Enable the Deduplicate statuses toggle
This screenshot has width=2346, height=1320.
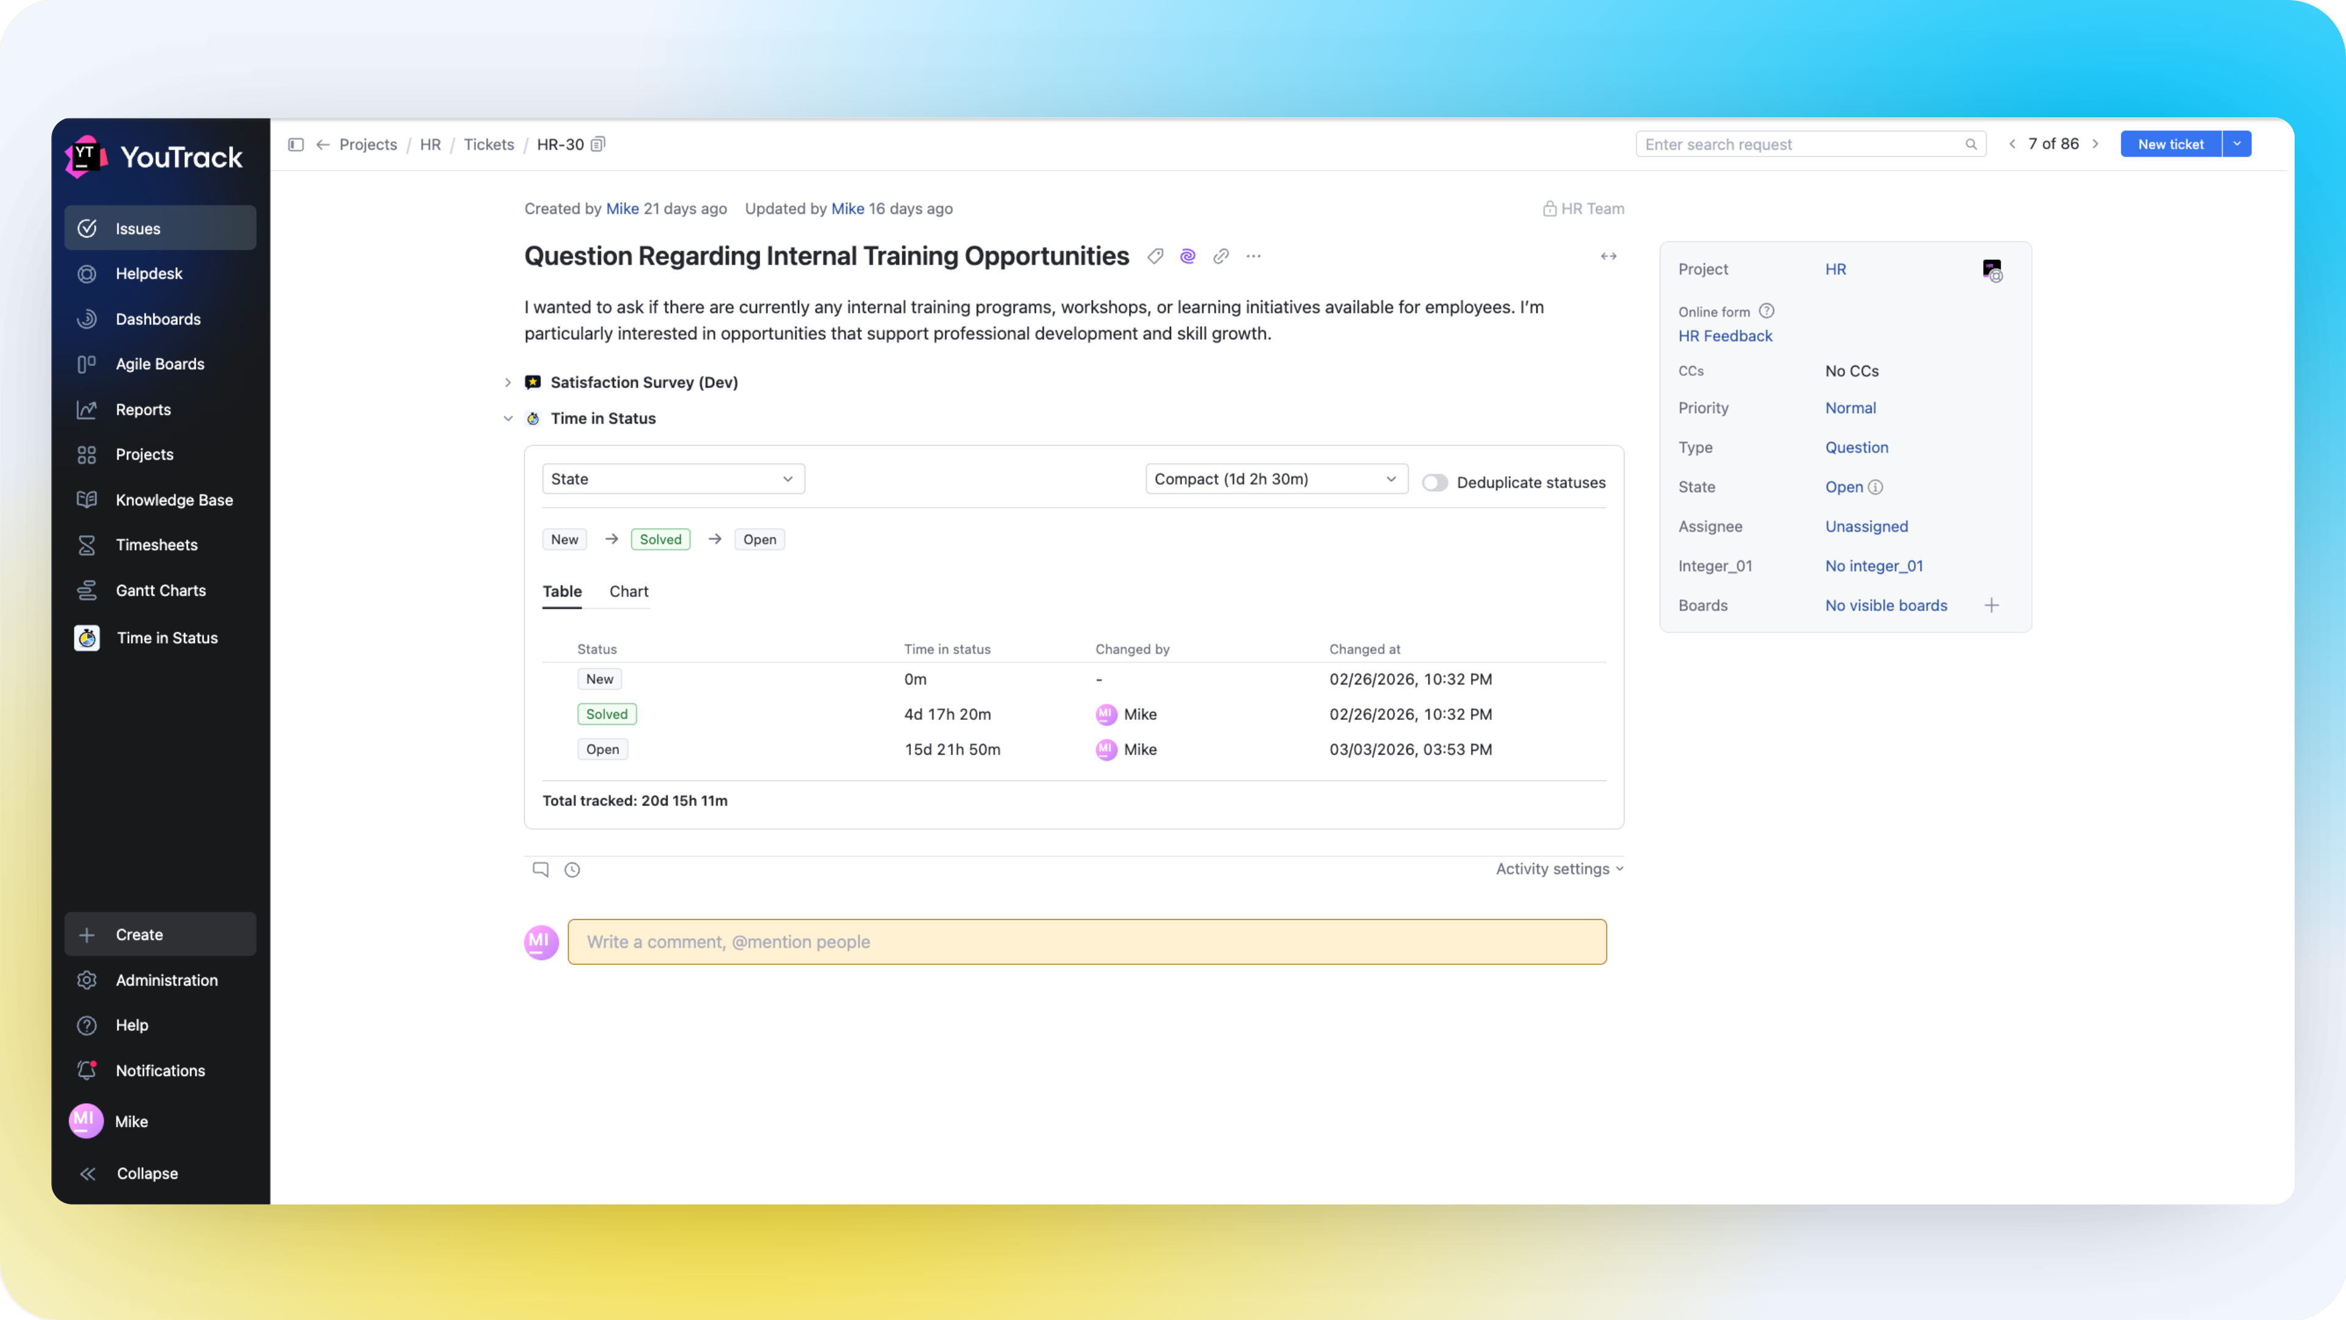coord(1434,483)
